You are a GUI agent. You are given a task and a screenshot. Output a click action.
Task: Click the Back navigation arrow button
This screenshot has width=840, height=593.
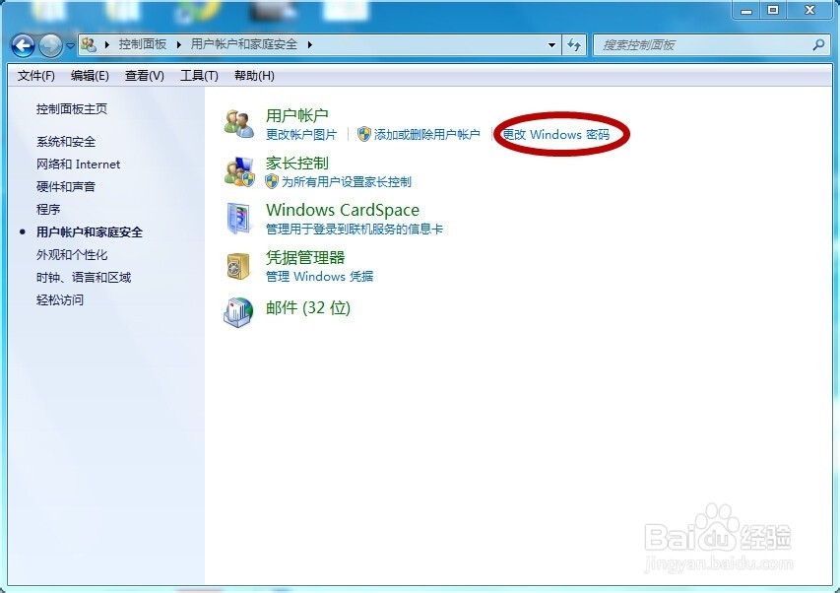[x=23, y=45]
